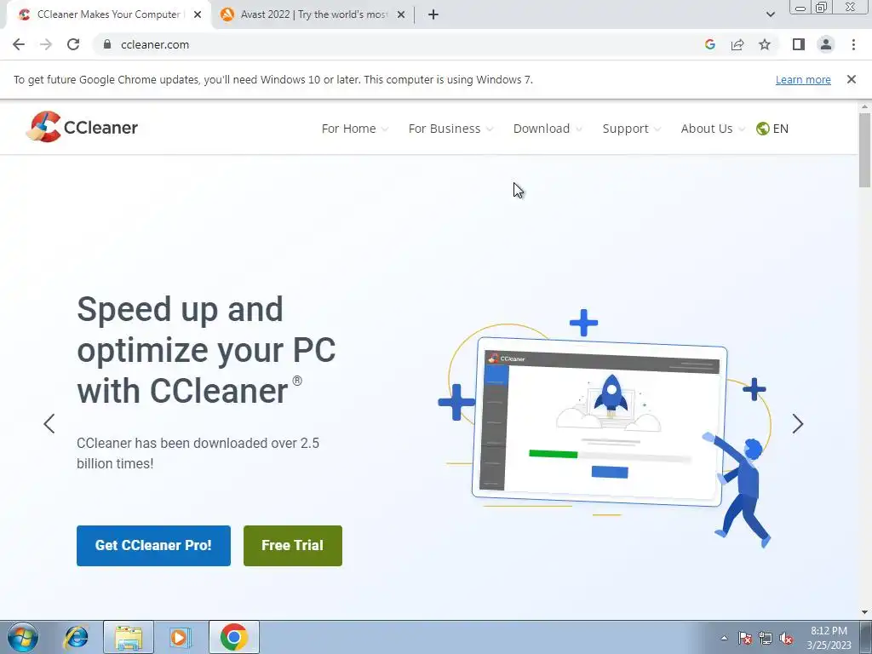Image resolution: width=872 pixels, height=654 pixels.
Task: Expand the About Us menu
Action: coord(713,129)
